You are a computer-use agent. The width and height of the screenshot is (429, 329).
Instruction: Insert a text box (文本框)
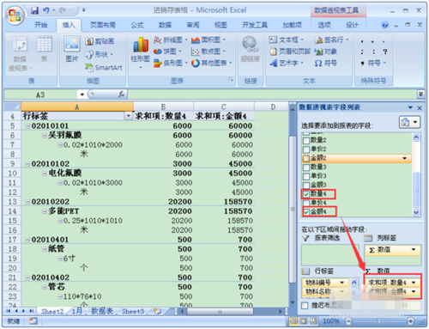click(287, 40)
